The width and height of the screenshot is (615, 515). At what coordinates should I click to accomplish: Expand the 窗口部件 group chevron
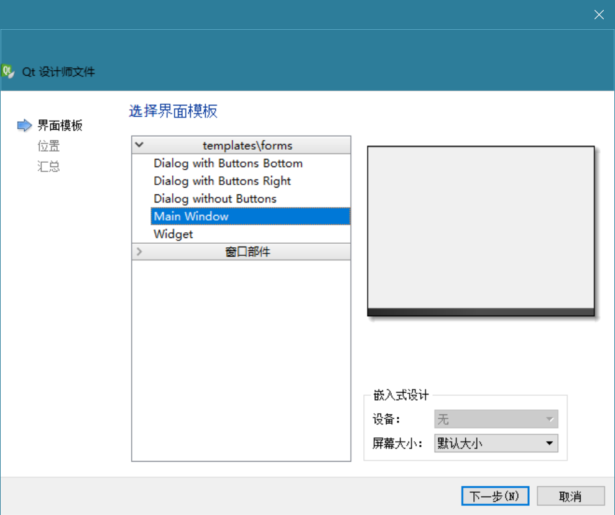[139, 252]
